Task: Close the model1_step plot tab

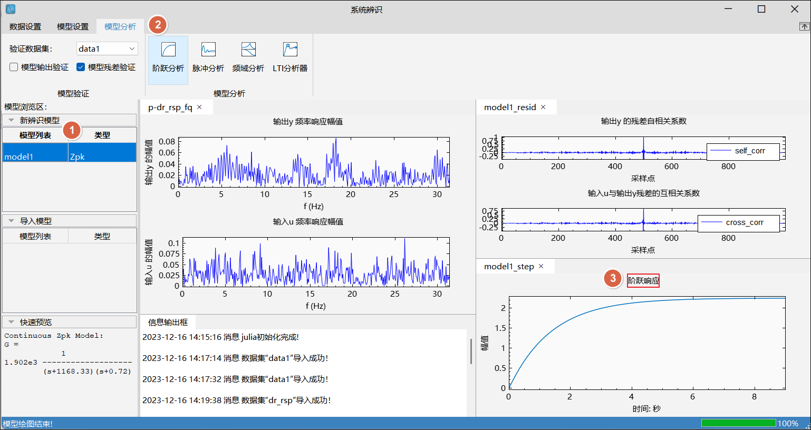Action: click(540, 266)
